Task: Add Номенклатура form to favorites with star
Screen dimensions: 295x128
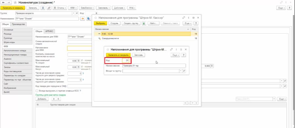Action: click(x=15, y=2)
